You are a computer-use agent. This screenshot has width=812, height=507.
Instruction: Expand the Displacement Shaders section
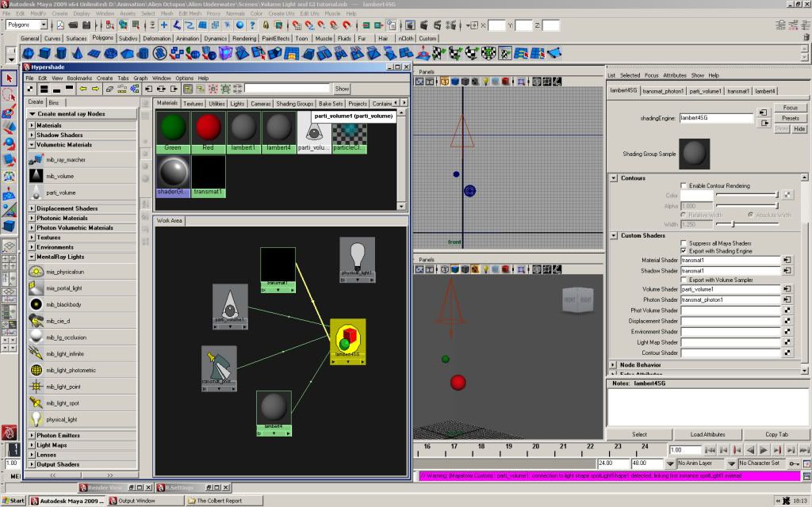[x=33, y=209]
